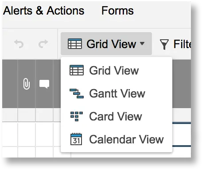The image size is (202, 169).
Task: Click the Grid View table icon in the menu
Action: pyautogui.click(x=77, y=70)
